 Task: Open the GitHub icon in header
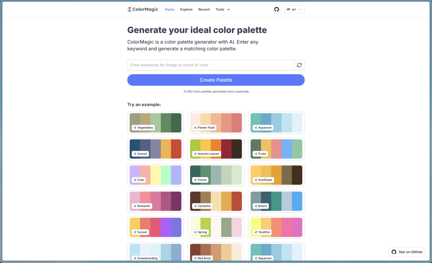(276, 9)
